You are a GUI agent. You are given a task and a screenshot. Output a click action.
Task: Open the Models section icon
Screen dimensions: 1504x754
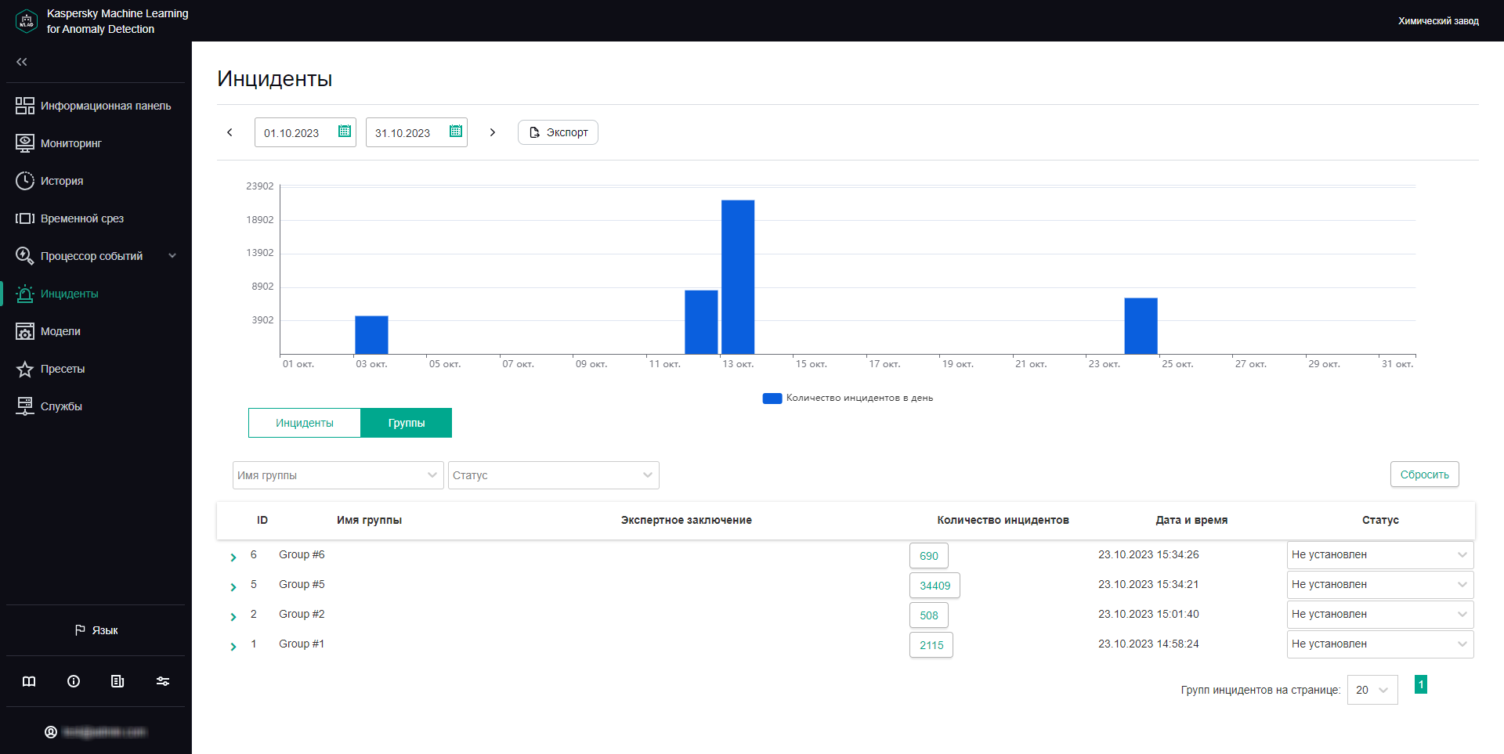pos(25,331)
